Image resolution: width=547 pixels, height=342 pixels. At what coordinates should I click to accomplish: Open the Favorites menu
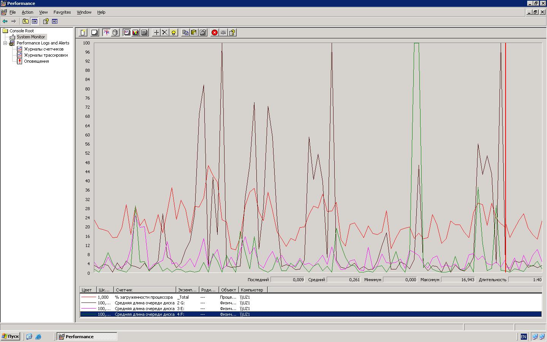point(62,12)
